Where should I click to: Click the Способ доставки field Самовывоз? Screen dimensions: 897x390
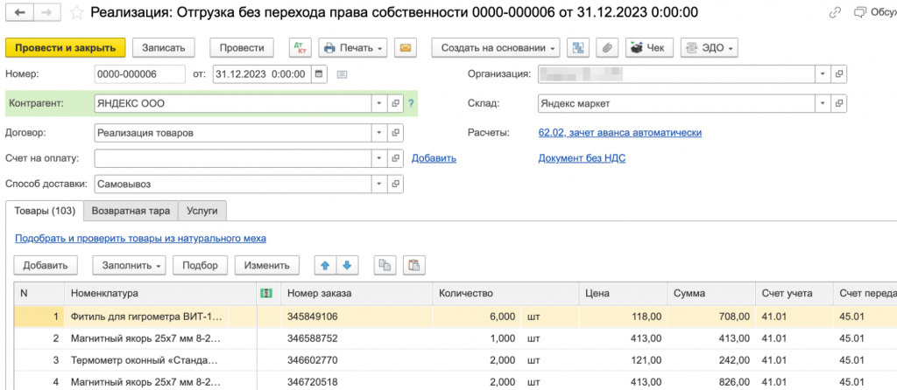(232, 185)
